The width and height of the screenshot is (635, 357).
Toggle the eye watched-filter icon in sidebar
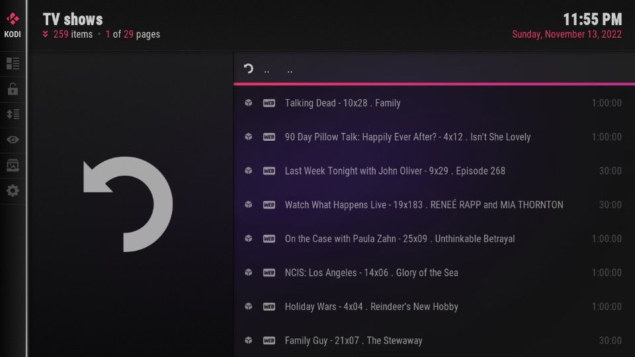13,139
